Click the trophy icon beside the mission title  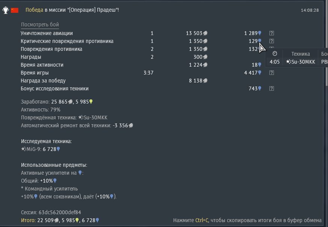pyautogui.click(x=5, y=10)
